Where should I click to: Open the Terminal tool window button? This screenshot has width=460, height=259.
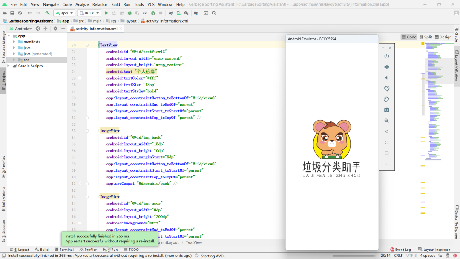pos(64,250)
